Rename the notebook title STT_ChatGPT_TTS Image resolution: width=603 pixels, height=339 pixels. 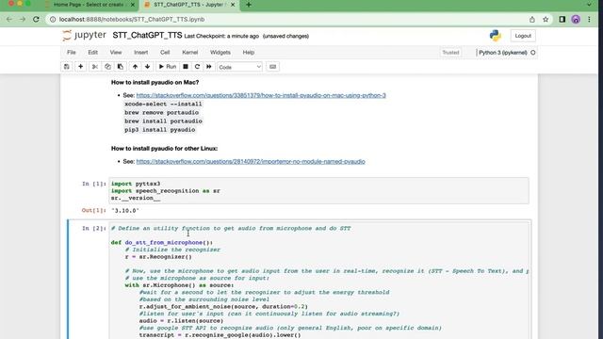pos(147,36)
